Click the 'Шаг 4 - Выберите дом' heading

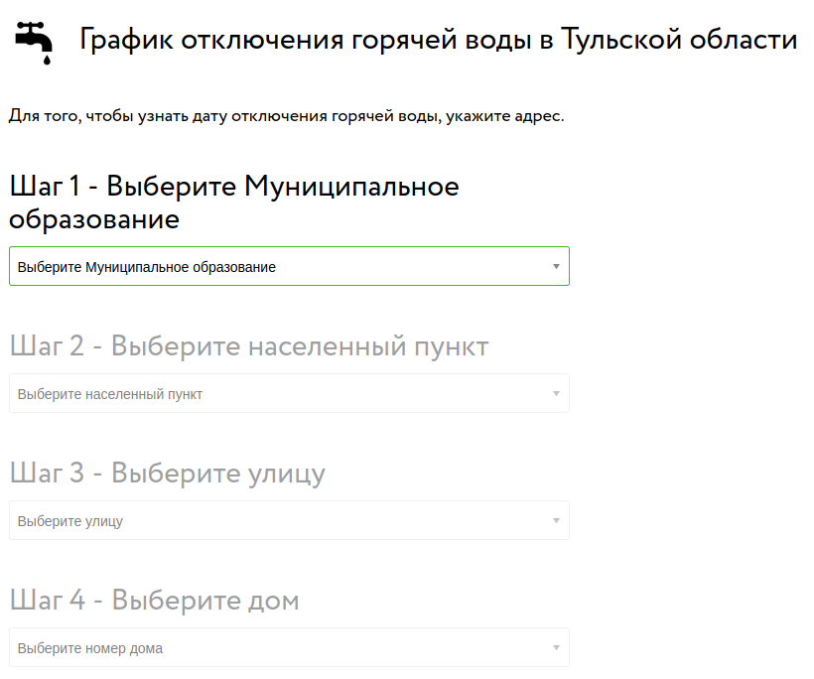(x=154, y=601)
